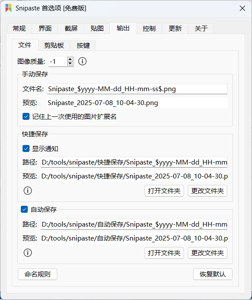Image resolution: width=252 pixels, height=300 pixels.
Task: Click the Snipaste logo in title bar
Action: [x=8, y=8]
